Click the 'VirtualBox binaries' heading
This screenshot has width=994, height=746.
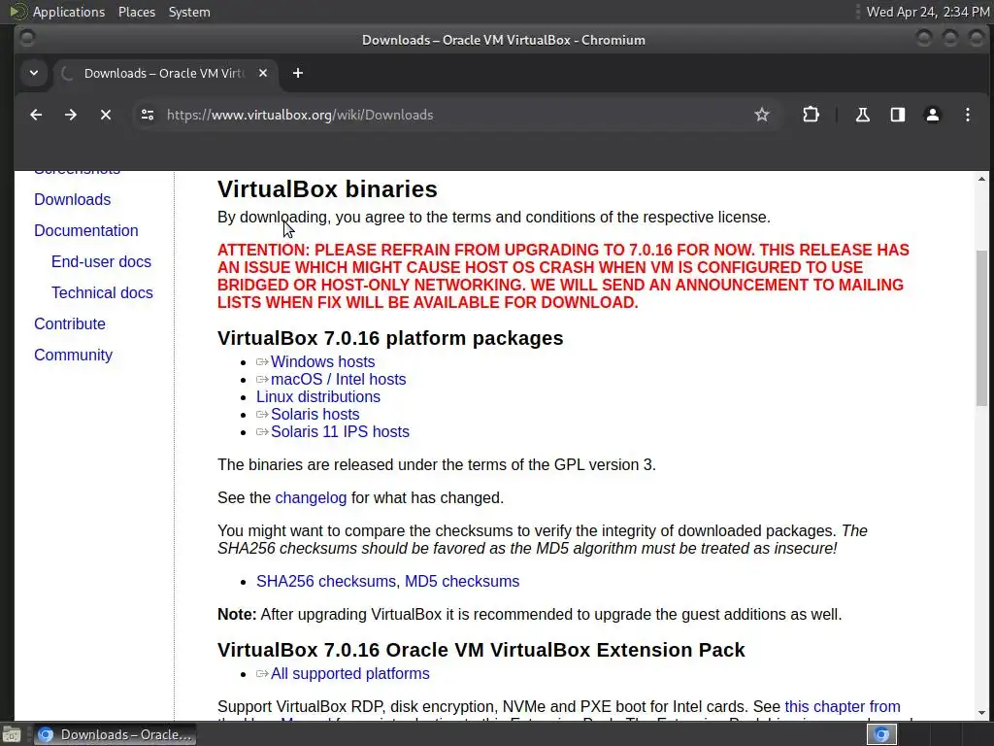tap(327, 189)
